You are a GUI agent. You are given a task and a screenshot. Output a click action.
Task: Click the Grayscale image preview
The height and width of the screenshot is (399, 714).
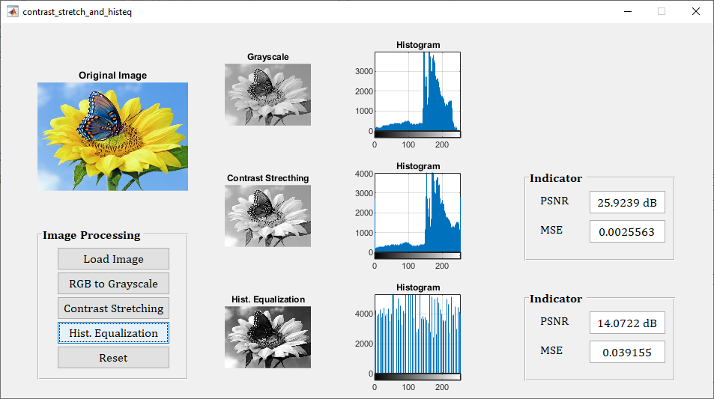(267, 94)
